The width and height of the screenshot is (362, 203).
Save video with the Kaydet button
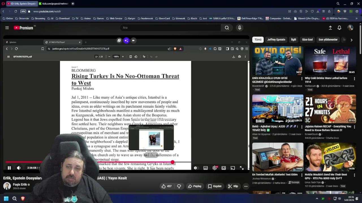(215, 186)
